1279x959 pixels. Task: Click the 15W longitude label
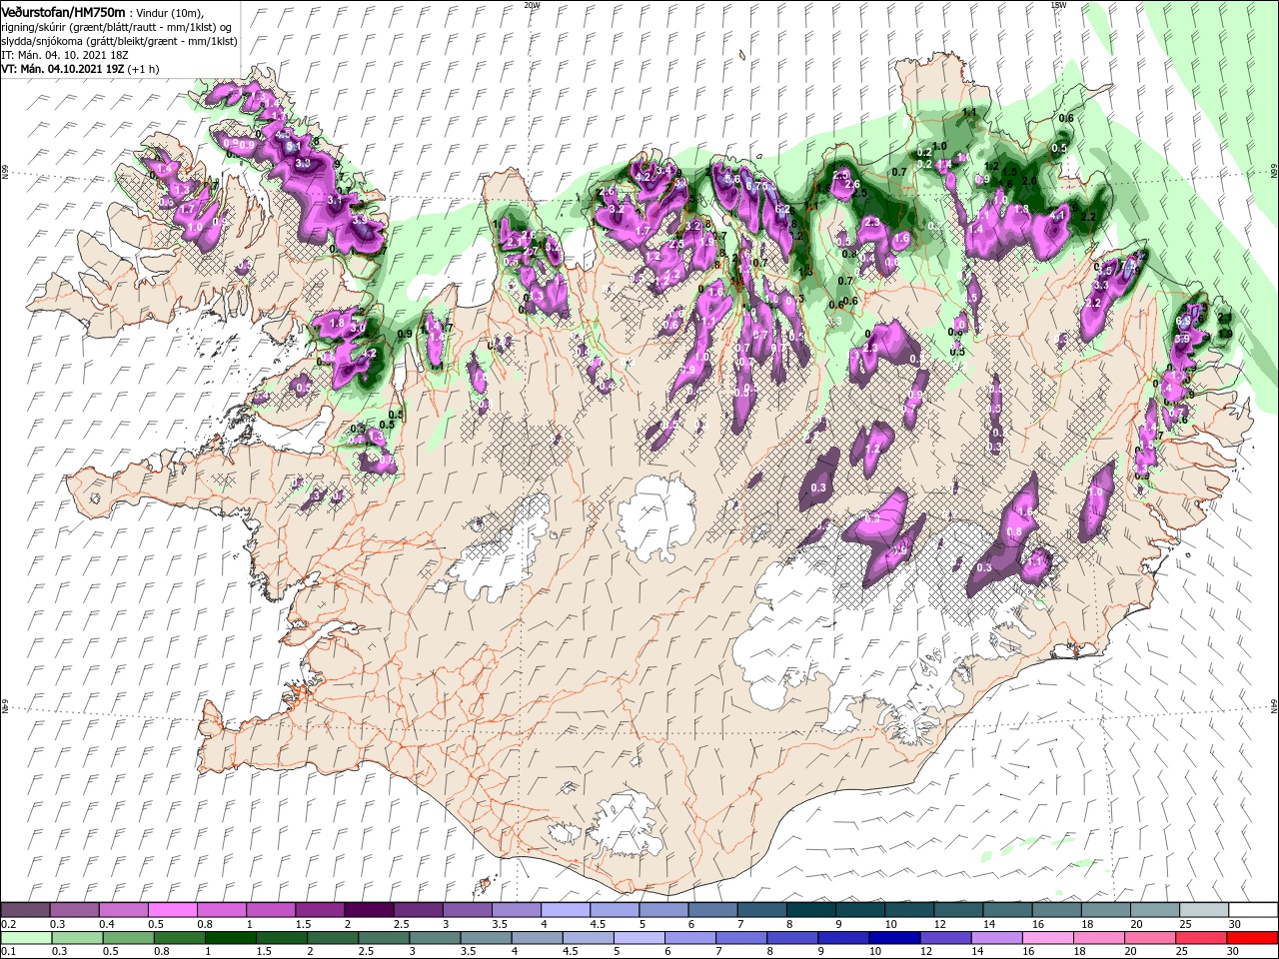(x=1058, y=5)
